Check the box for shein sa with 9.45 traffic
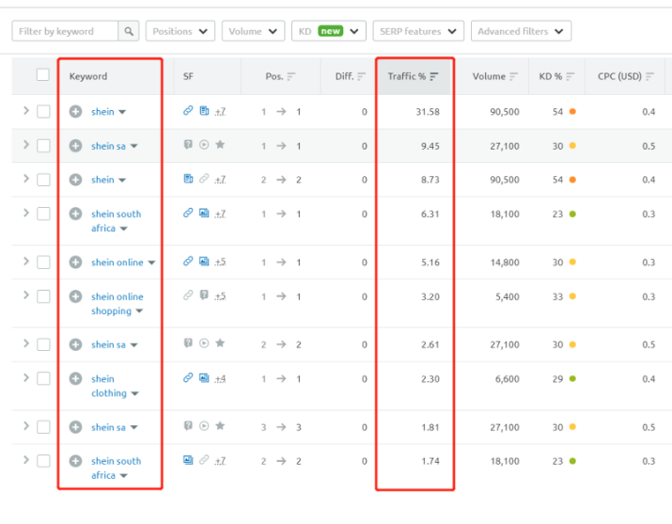Screen dimensions: 672x524 point(43,146)
